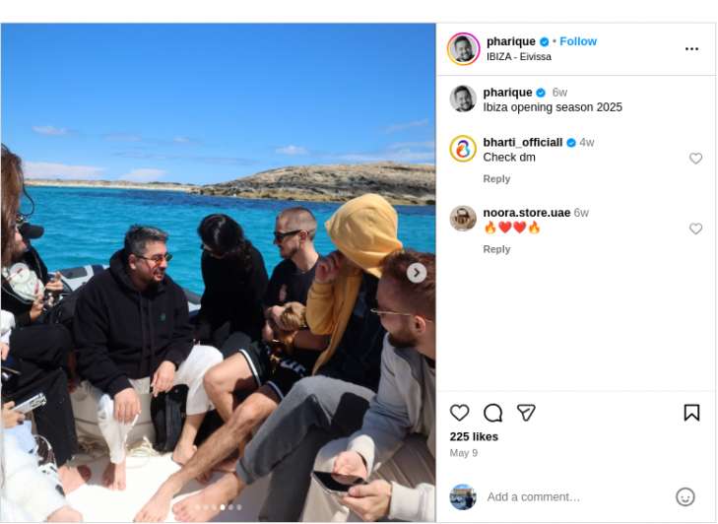Screen dimensions: 718x524
Task: Reply to noora.store.uae's comment
Action: pos(496,249)
